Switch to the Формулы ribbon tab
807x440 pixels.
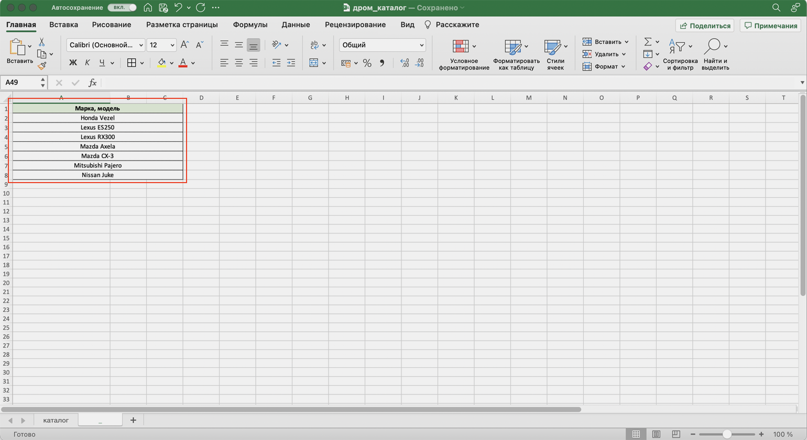250,25
